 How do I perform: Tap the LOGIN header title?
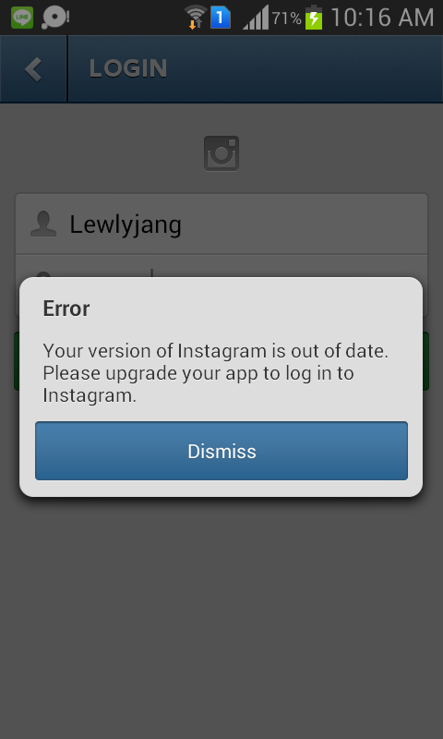tap(128, 68)
